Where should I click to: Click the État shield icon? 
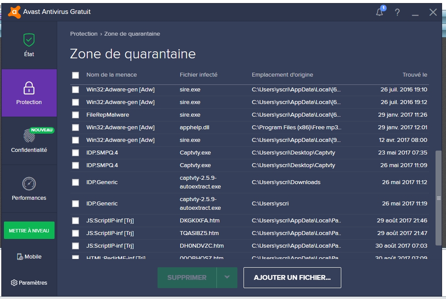(x=29, y=40)
